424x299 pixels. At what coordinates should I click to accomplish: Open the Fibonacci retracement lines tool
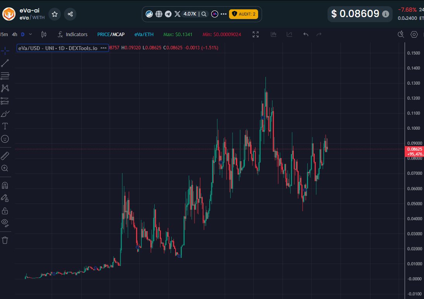pos(5,76)
